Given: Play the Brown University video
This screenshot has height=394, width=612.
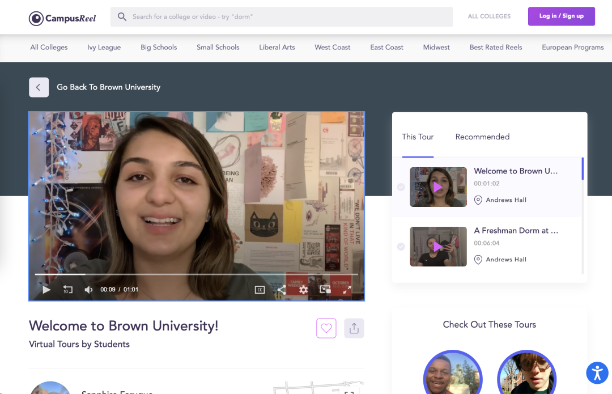Looking at the screenshot, I should [x=46, y=290].
